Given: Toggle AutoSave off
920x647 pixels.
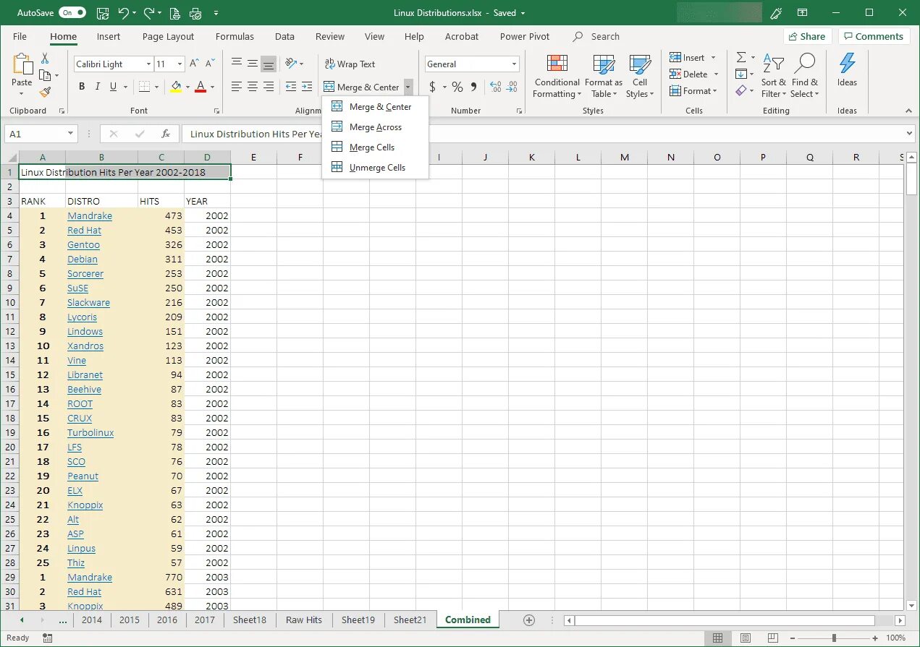Looking at the screenshot, I should [70, 12].
